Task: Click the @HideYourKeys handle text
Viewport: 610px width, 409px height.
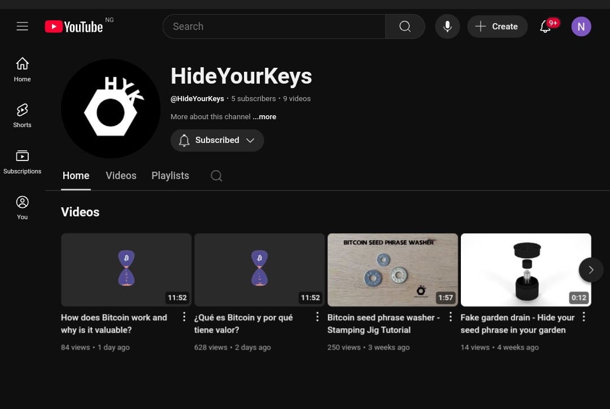Action: click(197, 99)
